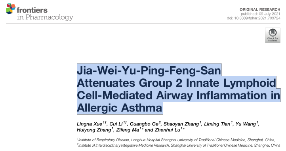Click the 'frontiers in Pharmacology' journal name

click(x=45, y=14)
